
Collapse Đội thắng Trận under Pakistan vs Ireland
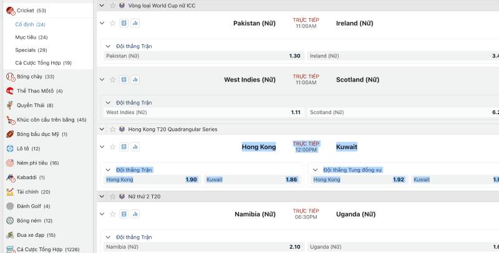pos(109,46)
